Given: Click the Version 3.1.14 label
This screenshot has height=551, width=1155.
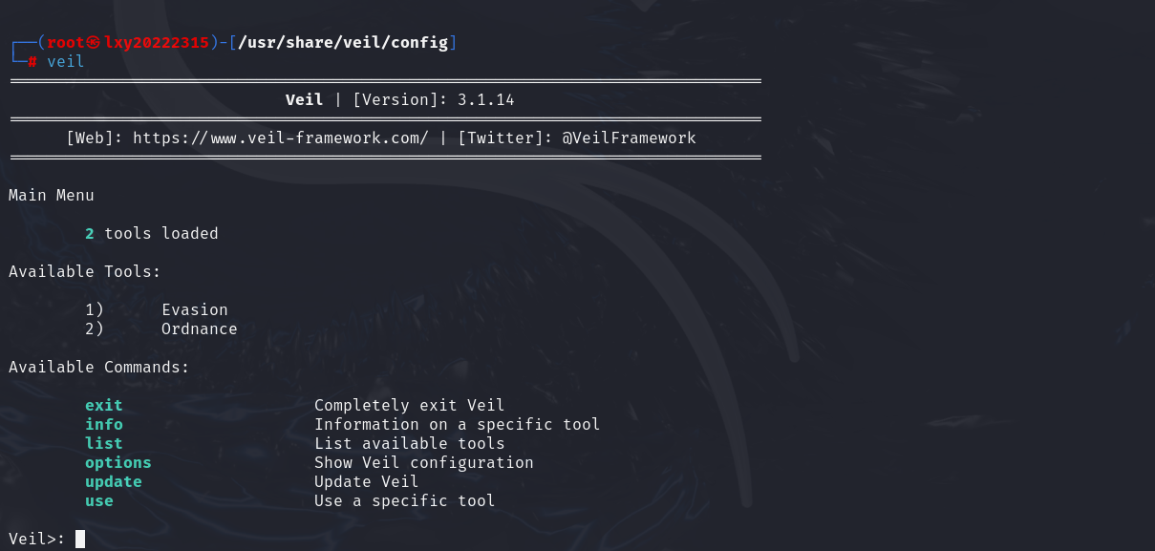Looking at the screenshot, I should pos(434,99).
